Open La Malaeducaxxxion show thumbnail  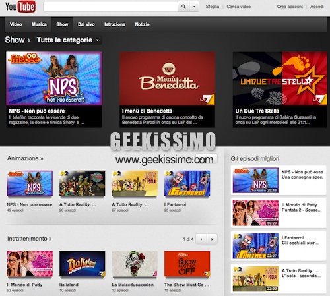click(x=135, y=264)
